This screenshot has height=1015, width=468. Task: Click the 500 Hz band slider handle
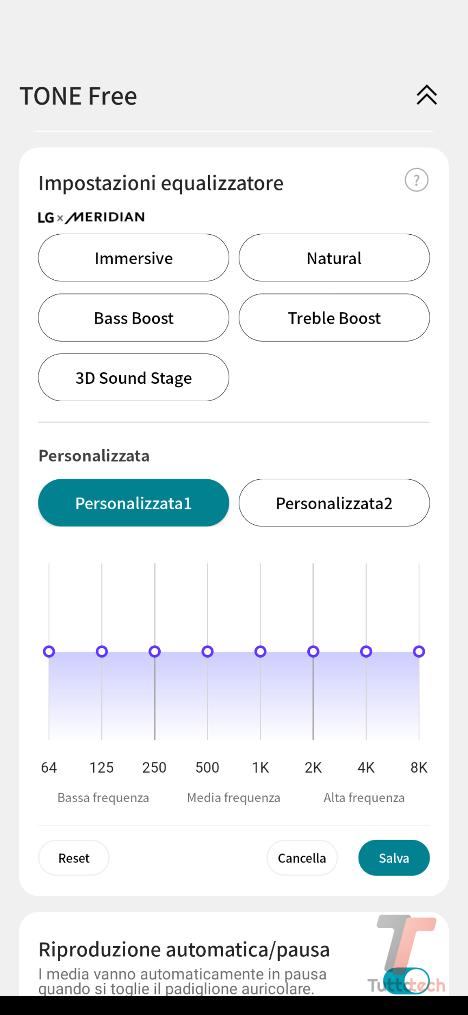coord(207,651)
